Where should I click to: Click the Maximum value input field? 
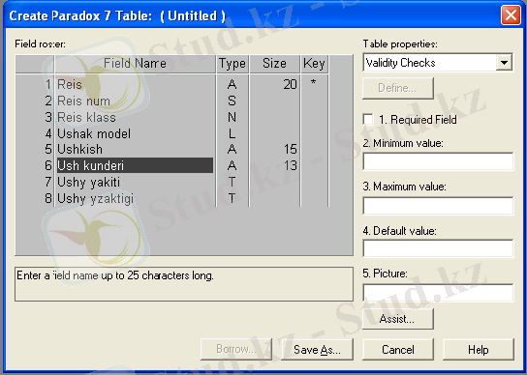point(438,206)
